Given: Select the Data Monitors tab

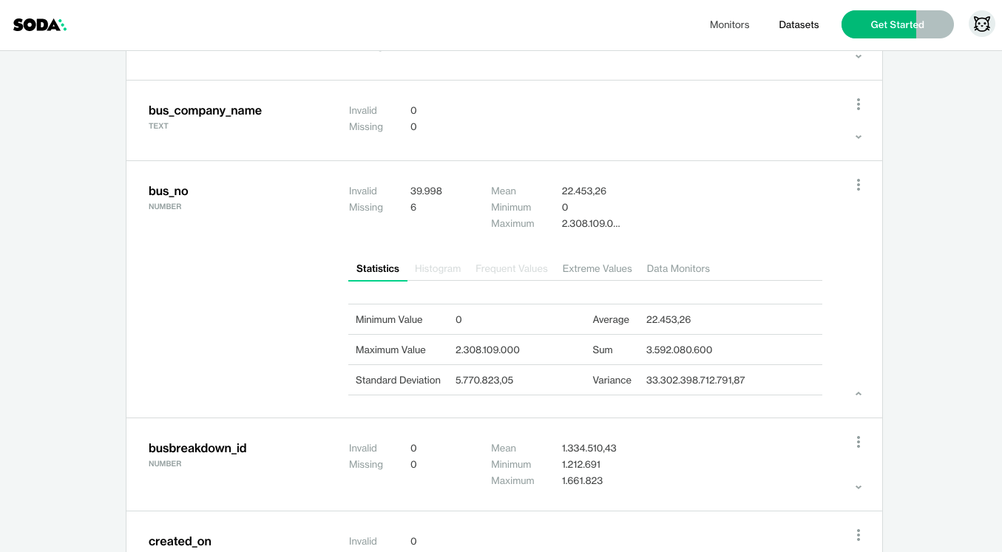Looking at the screenshot, I should [x=677, y=268].
